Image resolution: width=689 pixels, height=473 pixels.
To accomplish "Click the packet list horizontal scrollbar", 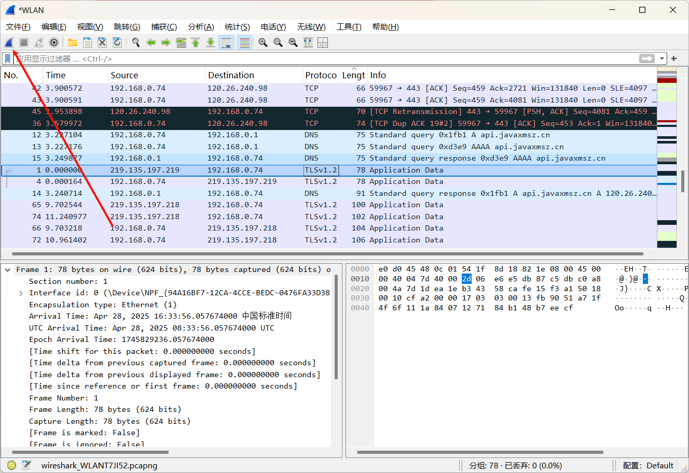I will [x=327, y=254].
